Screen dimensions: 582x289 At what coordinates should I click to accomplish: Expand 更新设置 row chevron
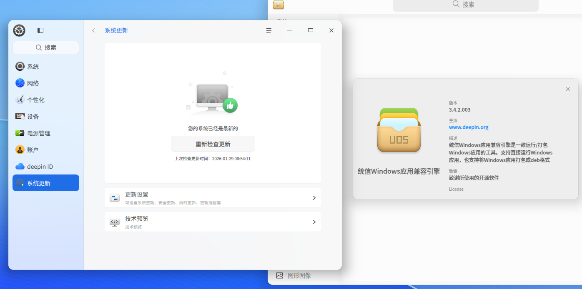[314, 198]
